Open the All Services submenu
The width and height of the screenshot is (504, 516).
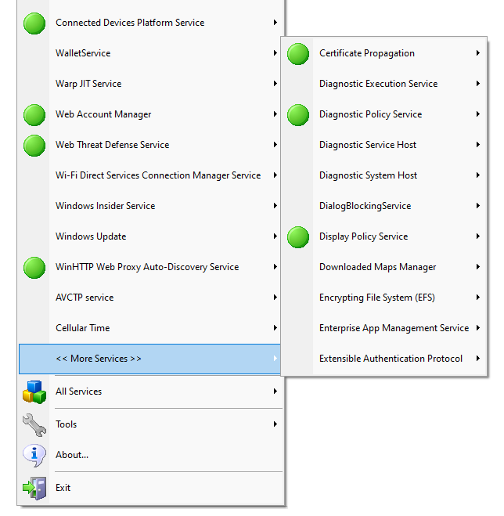(x=151, y=392)
